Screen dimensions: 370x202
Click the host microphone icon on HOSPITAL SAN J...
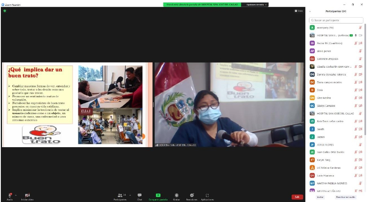click(356, 35)
